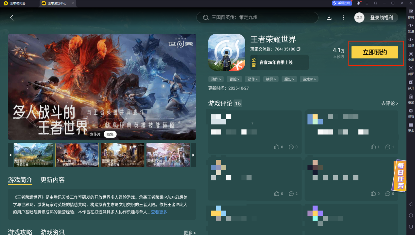This screenshot has height=235, width=415.
Task: Select the 更新内容 tab
Action: tap(53, 180)
